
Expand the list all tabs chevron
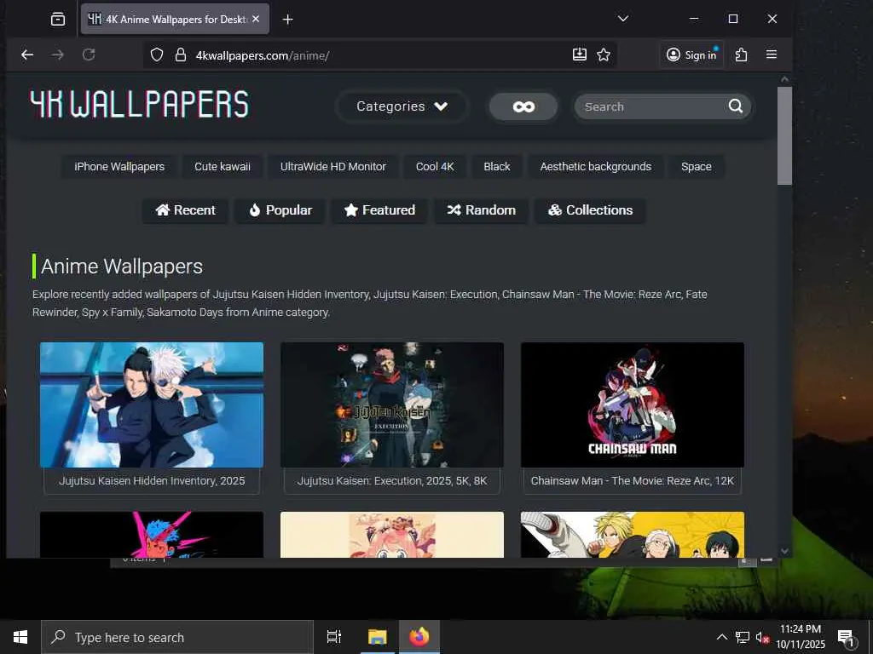pyautogui.click(x=623, y=19)
